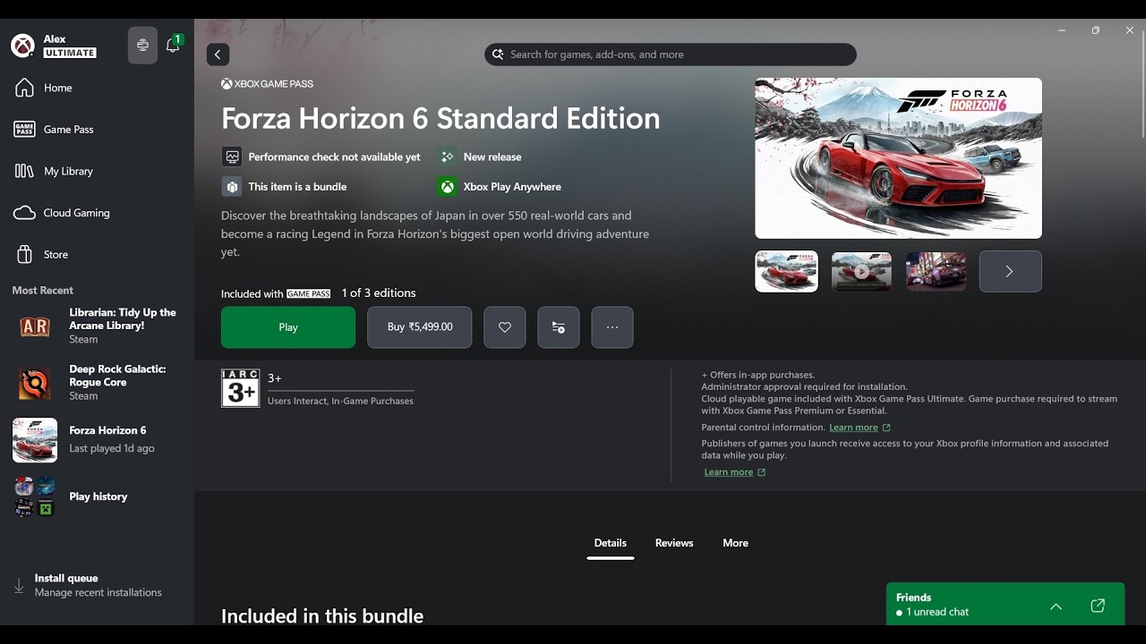Screen dimensions: 1146x644
Task: Open the notifications bell
Action: click(173, 45)
